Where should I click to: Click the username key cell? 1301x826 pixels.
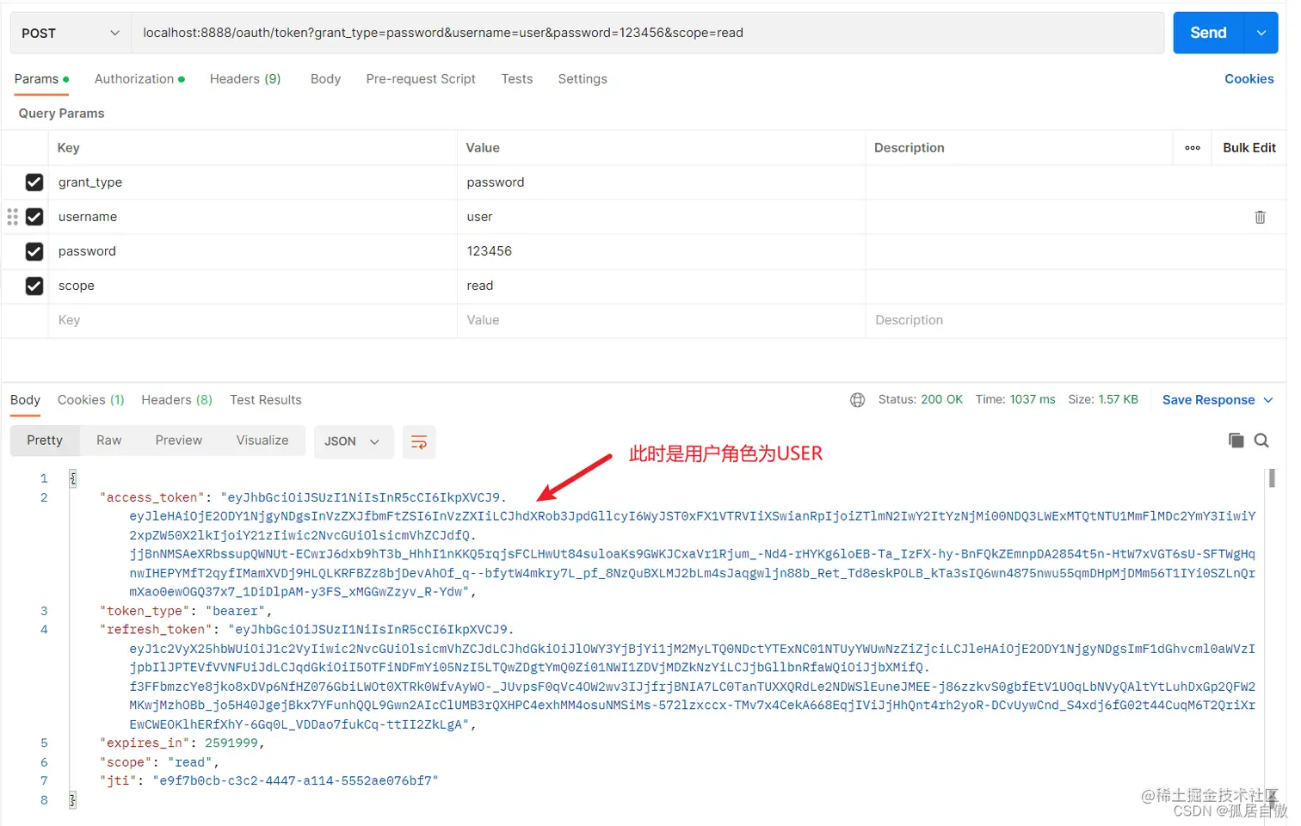tap(253, 217)
